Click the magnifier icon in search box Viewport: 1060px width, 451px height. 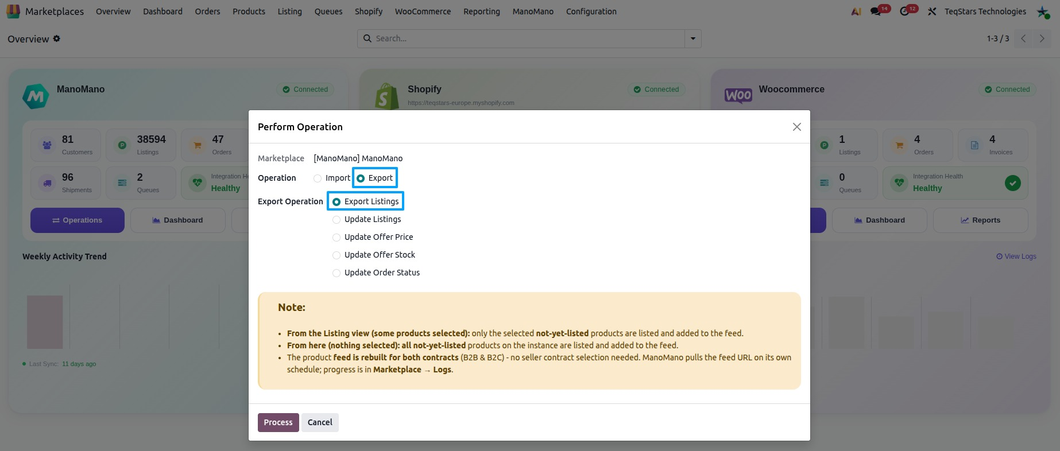(367, 38)
